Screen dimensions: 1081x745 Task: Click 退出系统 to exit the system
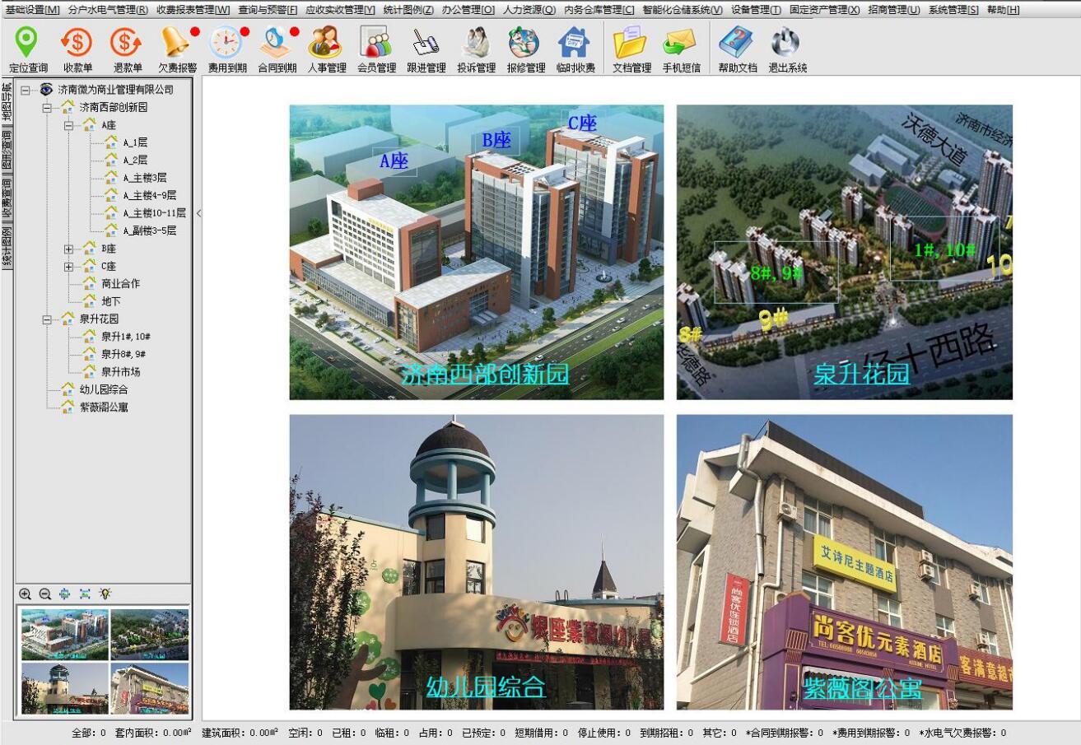tap(787, 49)
